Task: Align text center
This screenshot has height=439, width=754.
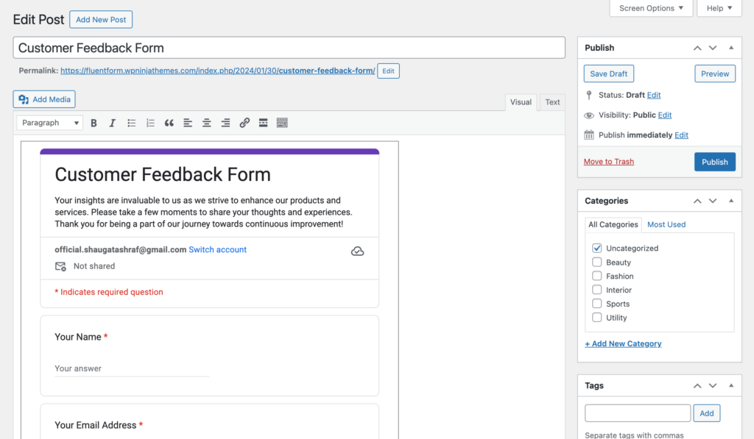Action: (207, 123)
